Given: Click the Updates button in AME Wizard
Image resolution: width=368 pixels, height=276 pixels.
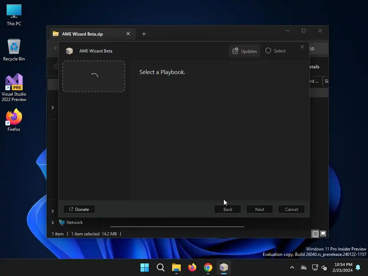Looking at the screenshot, I should pos(244,51).
